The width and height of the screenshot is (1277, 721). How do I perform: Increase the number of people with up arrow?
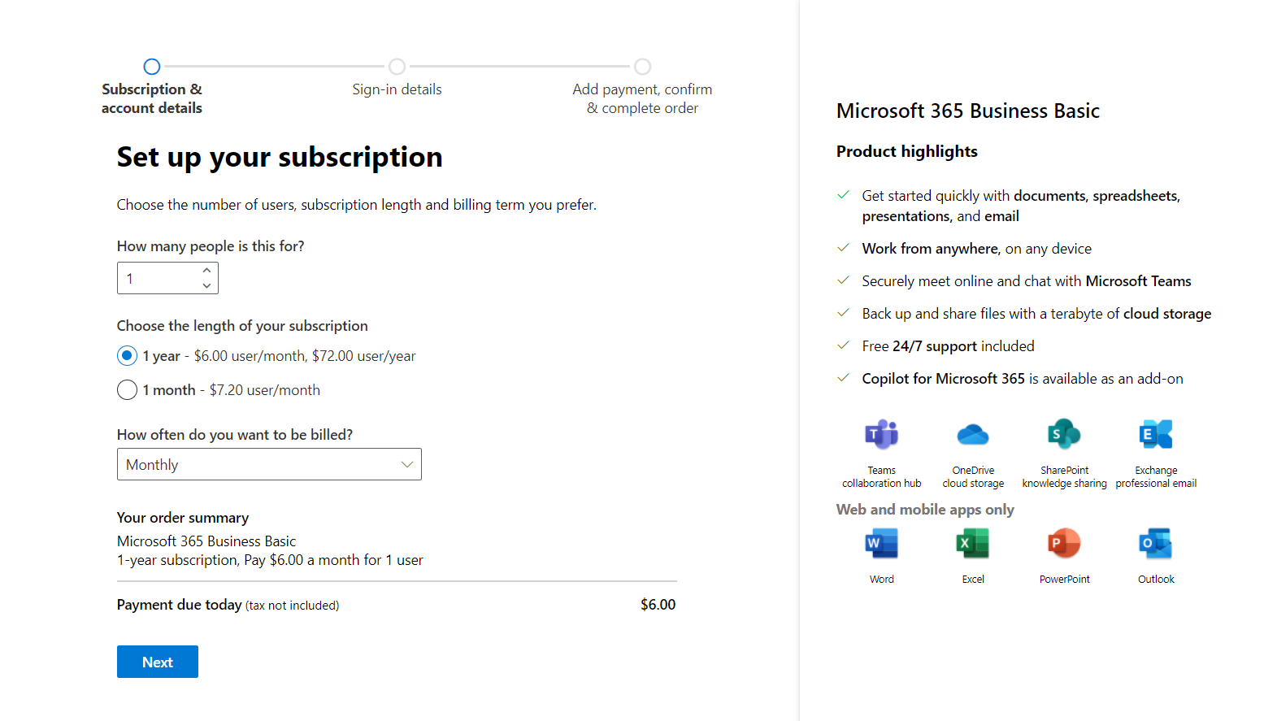click(x=206, y=271)
